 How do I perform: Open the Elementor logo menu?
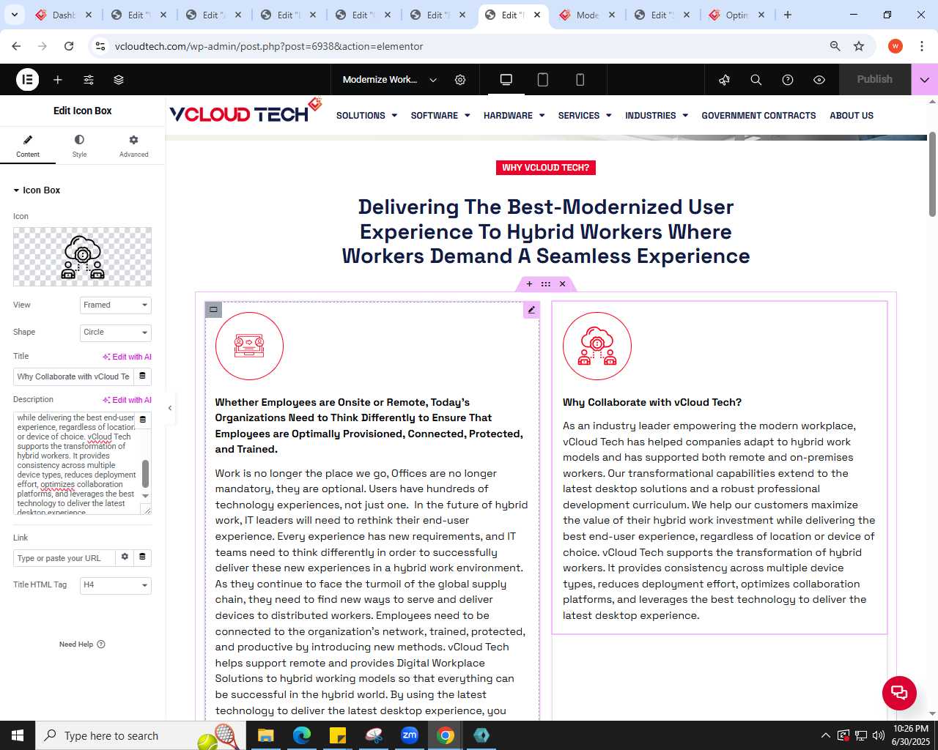pyautogui.click(x=27, y=80)
